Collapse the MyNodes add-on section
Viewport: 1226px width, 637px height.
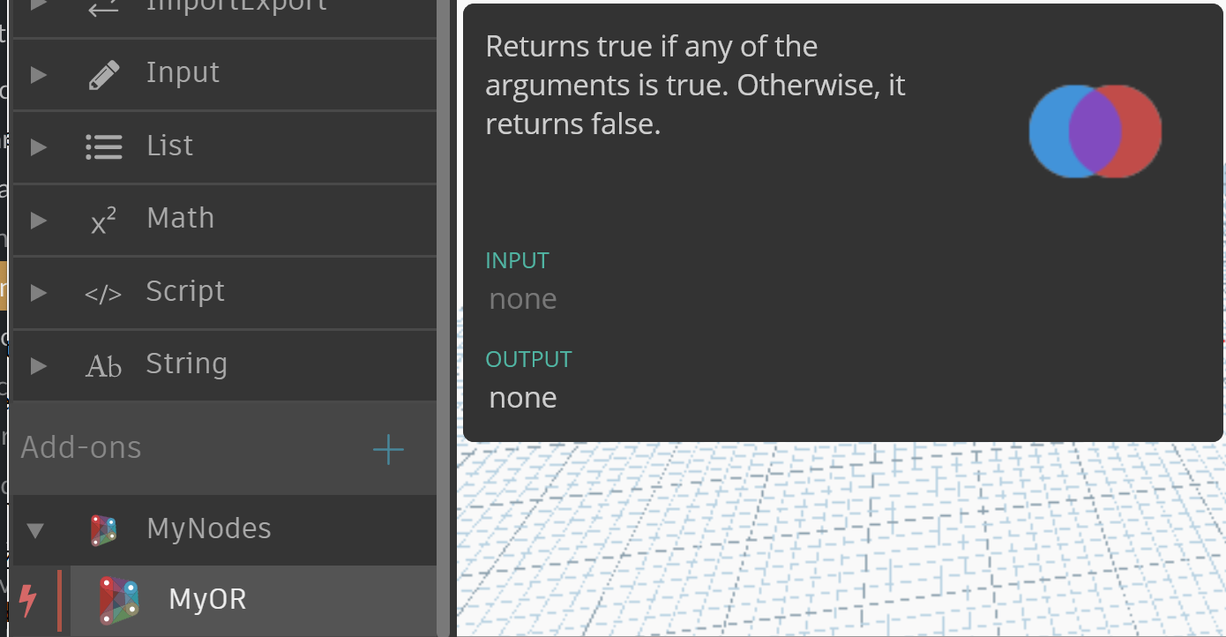click(34, 529)
